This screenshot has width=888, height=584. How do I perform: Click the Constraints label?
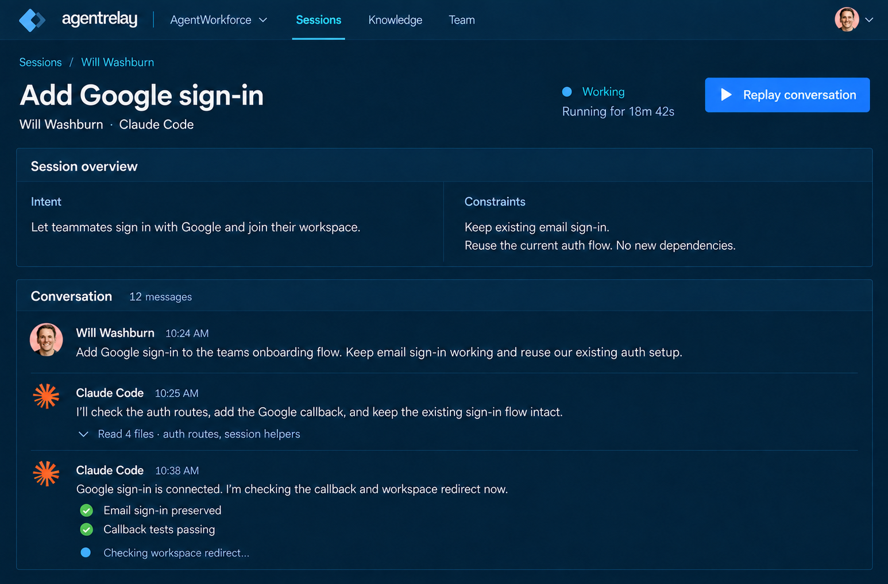(x=495, y=202)
